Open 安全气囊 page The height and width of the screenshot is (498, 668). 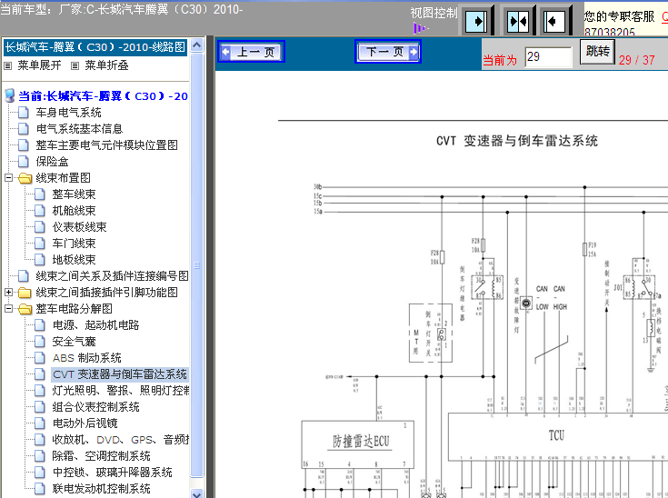tap(74, 341)
